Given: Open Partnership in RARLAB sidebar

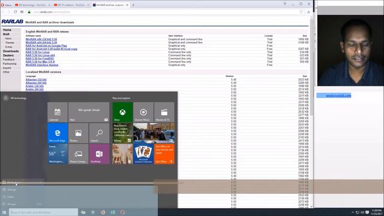Looking at the screenshot, I should coord(10,64).
